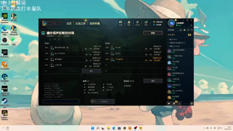This screenshot has width=233, height=131.
Task: Open NVIDIA GeForce Experience desktop icon
Action: pos(4,18)
